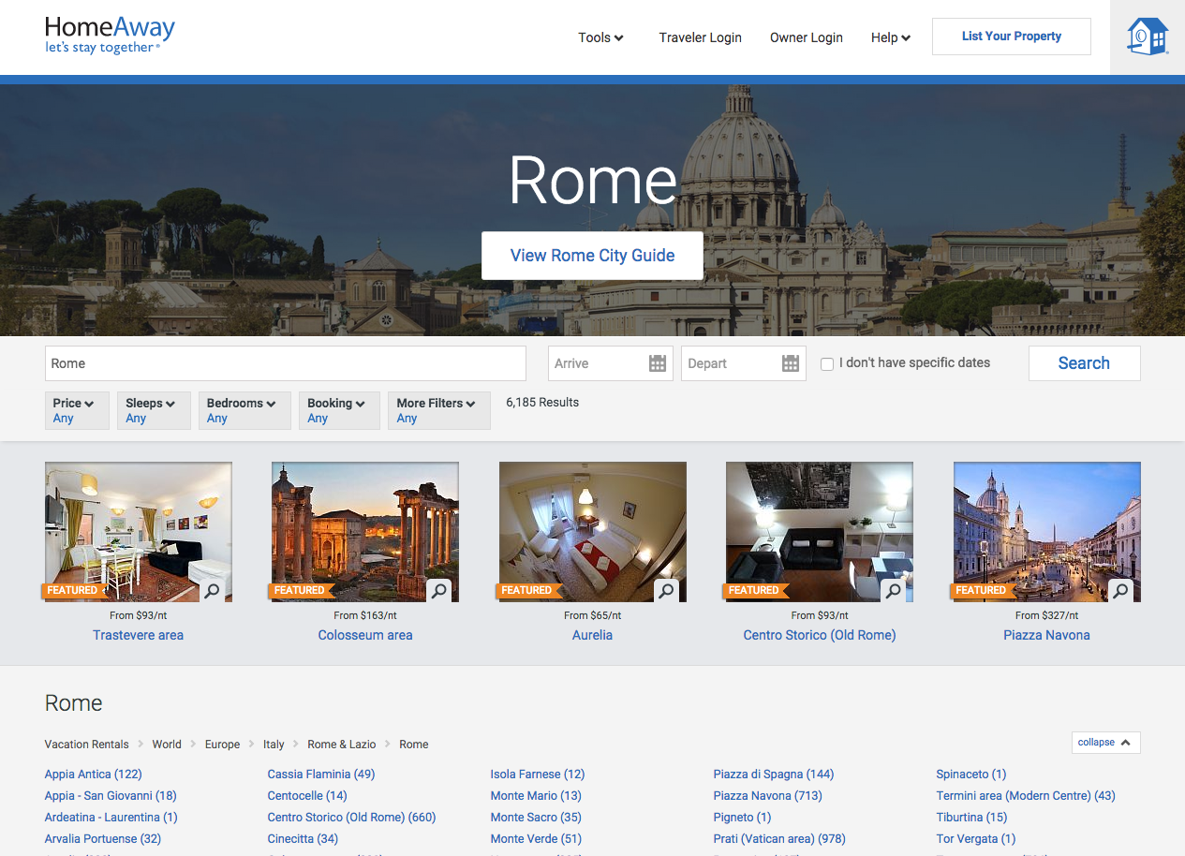Click the List Your Property button
Screen dimensions: 1185x856
[x=1012, y=37]
